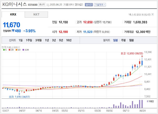Viewport: 158px width, 114px height.
Task: Click the 넥스트레이드(NXT) link
Action: 139,15
